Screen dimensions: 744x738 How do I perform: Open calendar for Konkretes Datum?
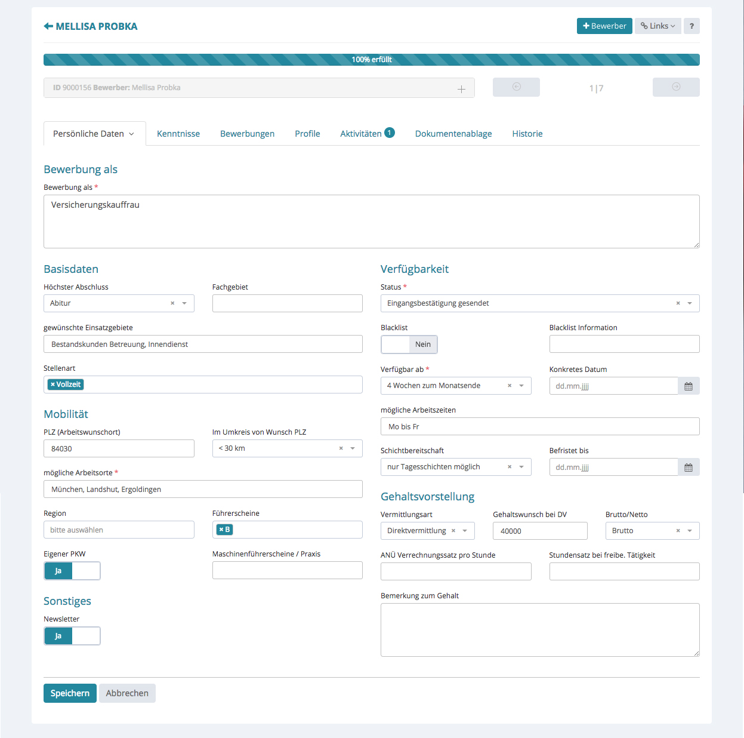pyautogui.click(x=689, y=386)
